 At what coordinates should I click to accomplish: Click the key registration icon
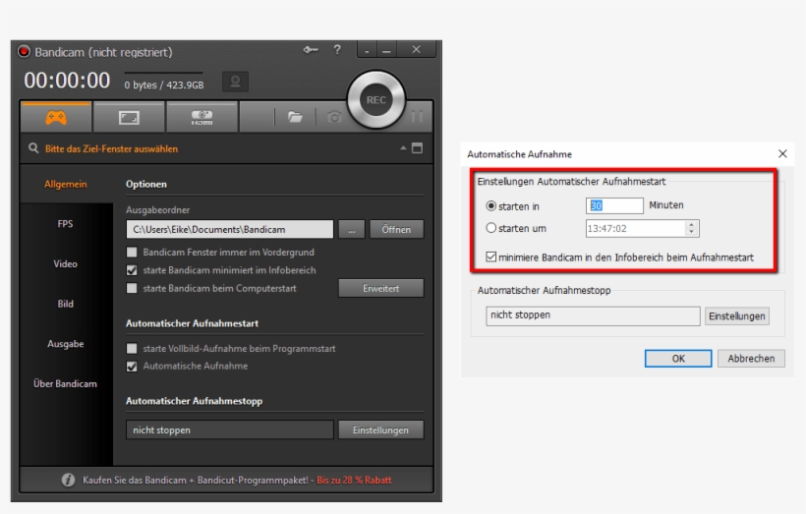[311, 50]
